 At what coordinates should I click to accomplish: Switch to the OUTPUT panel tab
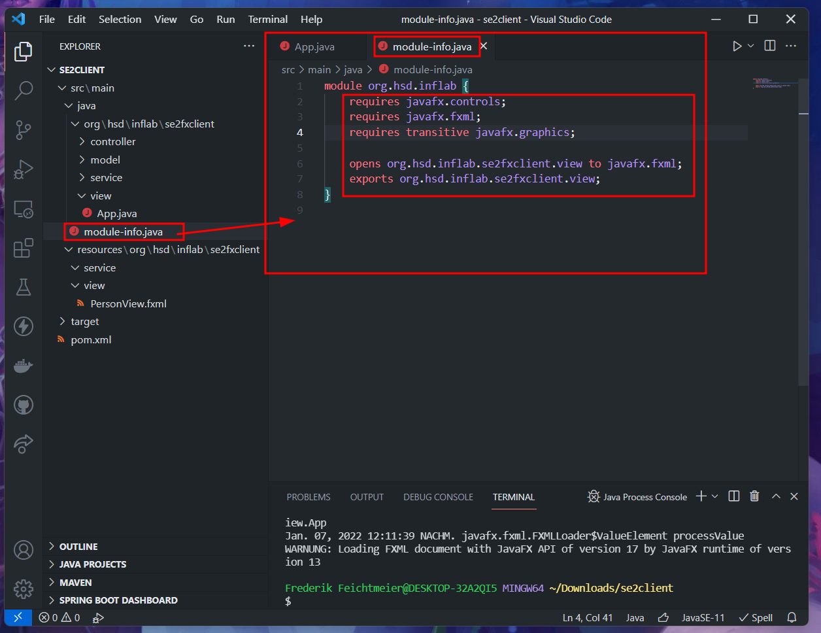pos(367,497)
